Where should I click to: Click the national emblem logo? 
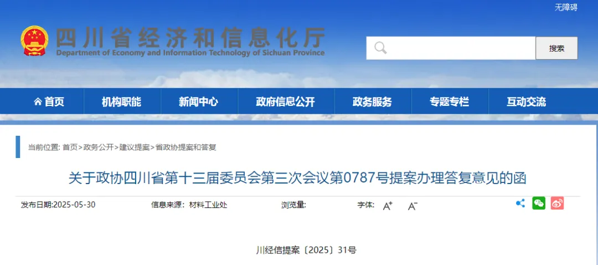[35, 41]
